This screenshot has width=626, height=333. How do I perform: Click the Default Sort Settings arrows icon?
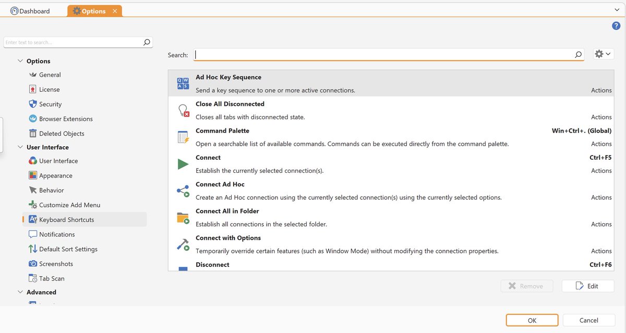pyautogui.click(x=33, y=249)
